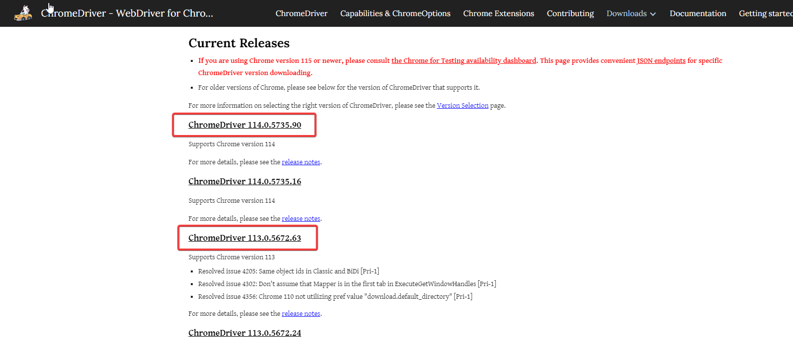The height and width of the screenshot is (347, 793).
Task: Click the Current Releases heading
Action: pyautogui.click(x=239, y=43)
